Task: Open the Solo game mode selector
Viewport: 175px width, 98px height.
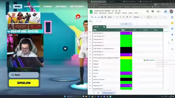Action: click(24, 75)
